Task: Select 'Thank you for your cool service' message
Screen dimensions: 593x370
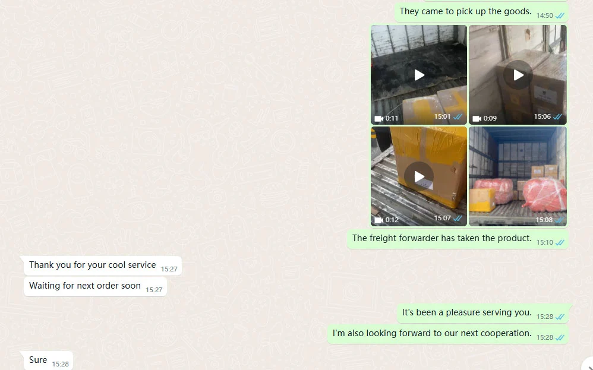Action: click(102, 265)
